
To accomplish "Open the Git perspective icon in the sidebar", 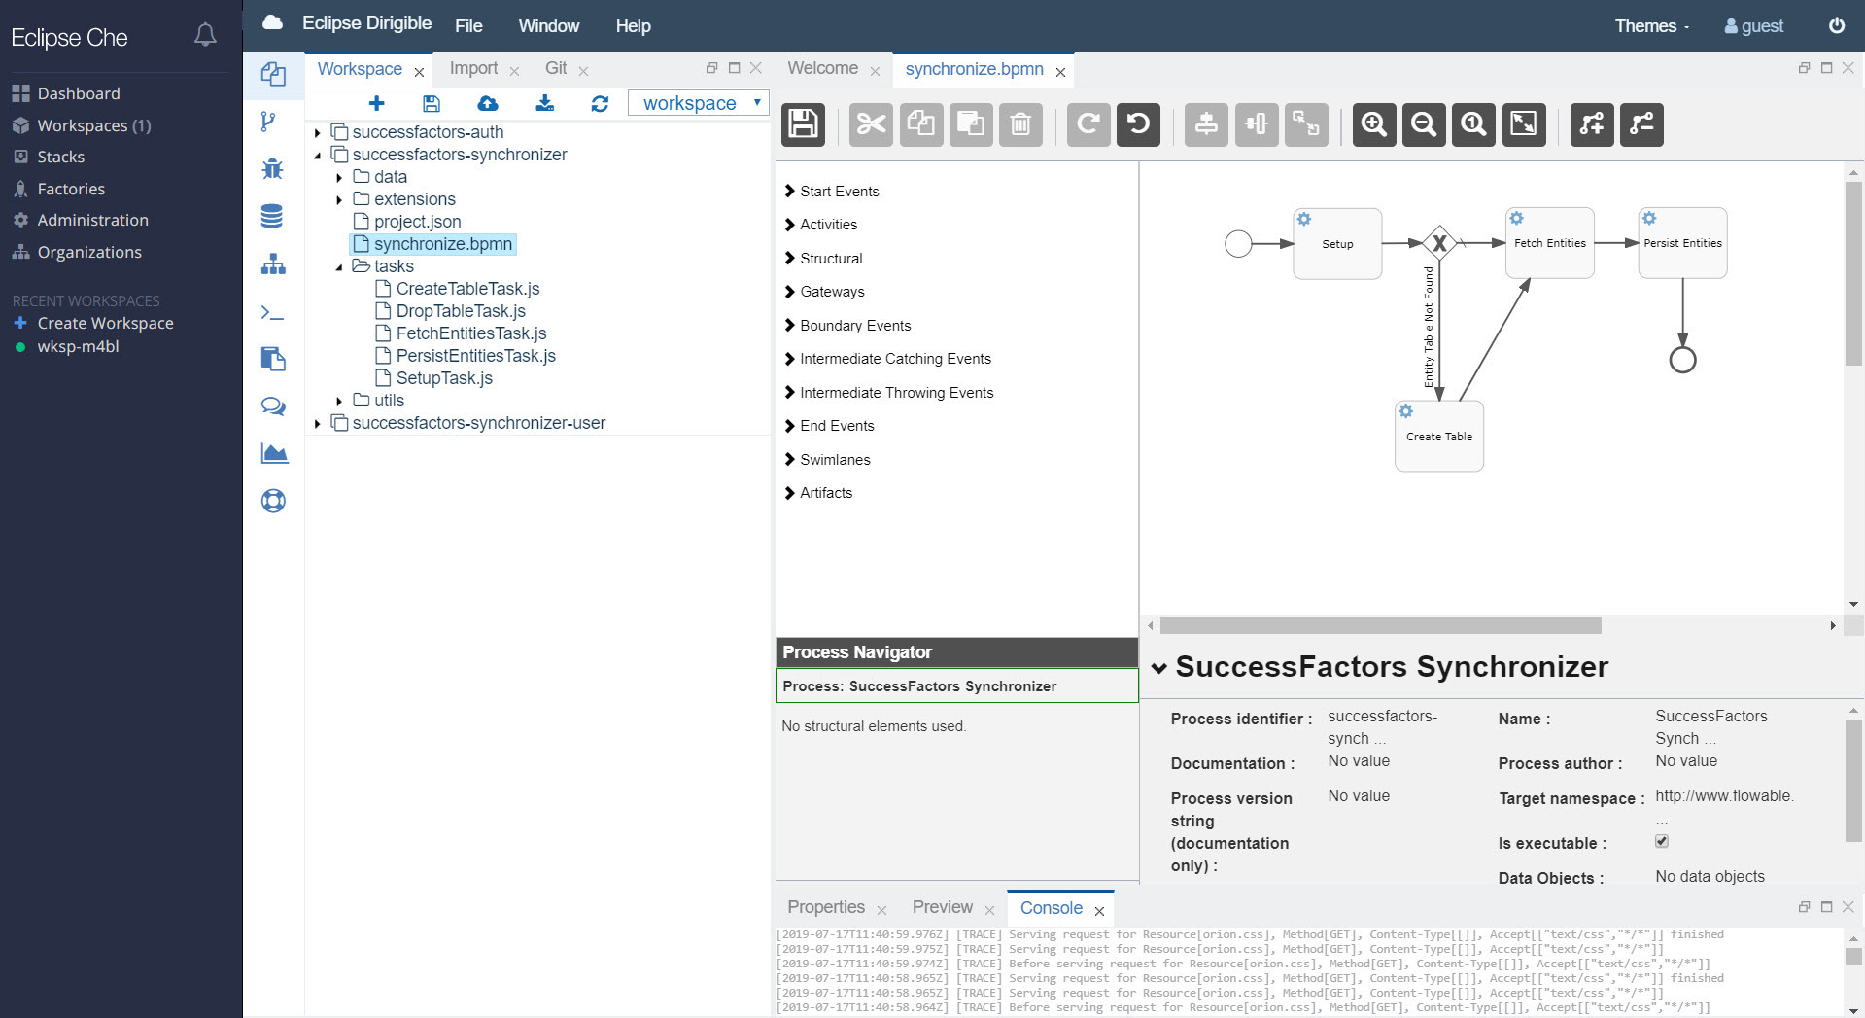I will click(269, 122).
